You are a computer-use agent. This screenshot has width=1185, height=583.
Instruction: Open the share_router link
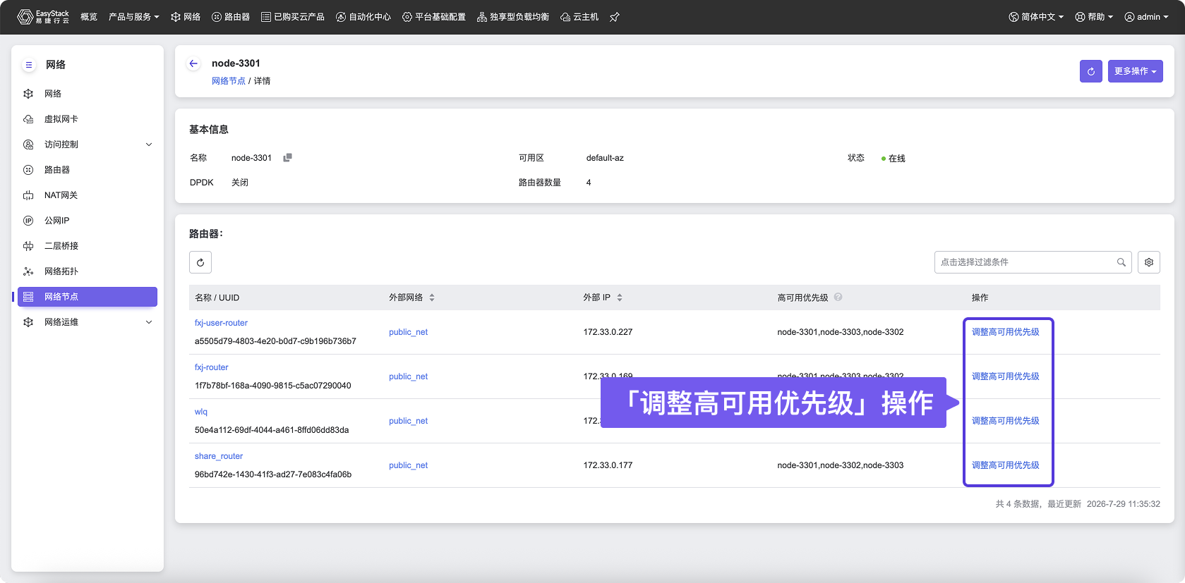click(x=219, y=456)
